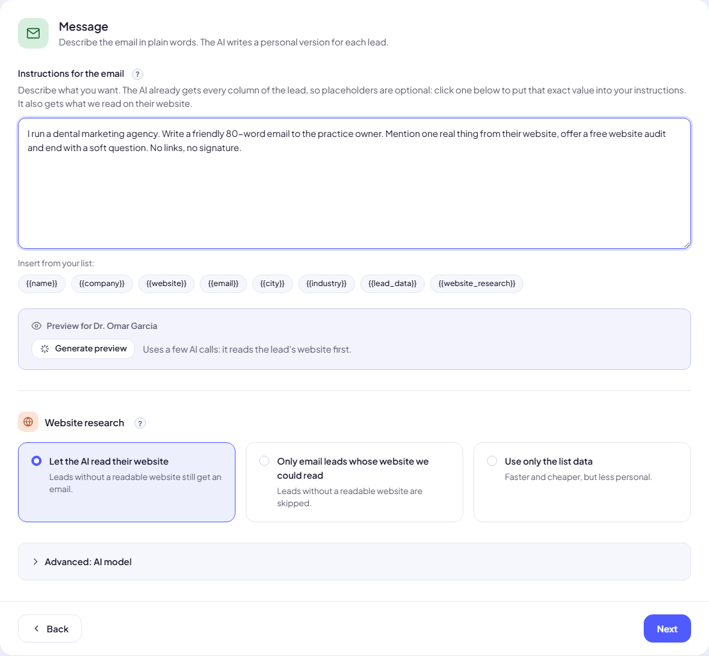Click Next to continue
This screenshot has height=656, width=709.
click(667, 628)
